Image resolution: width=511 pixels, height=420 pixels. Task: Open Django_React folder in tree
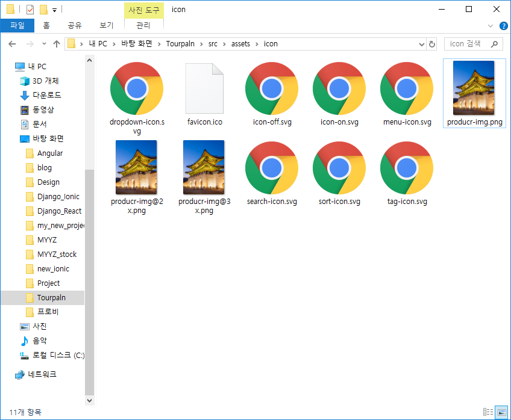54,211
